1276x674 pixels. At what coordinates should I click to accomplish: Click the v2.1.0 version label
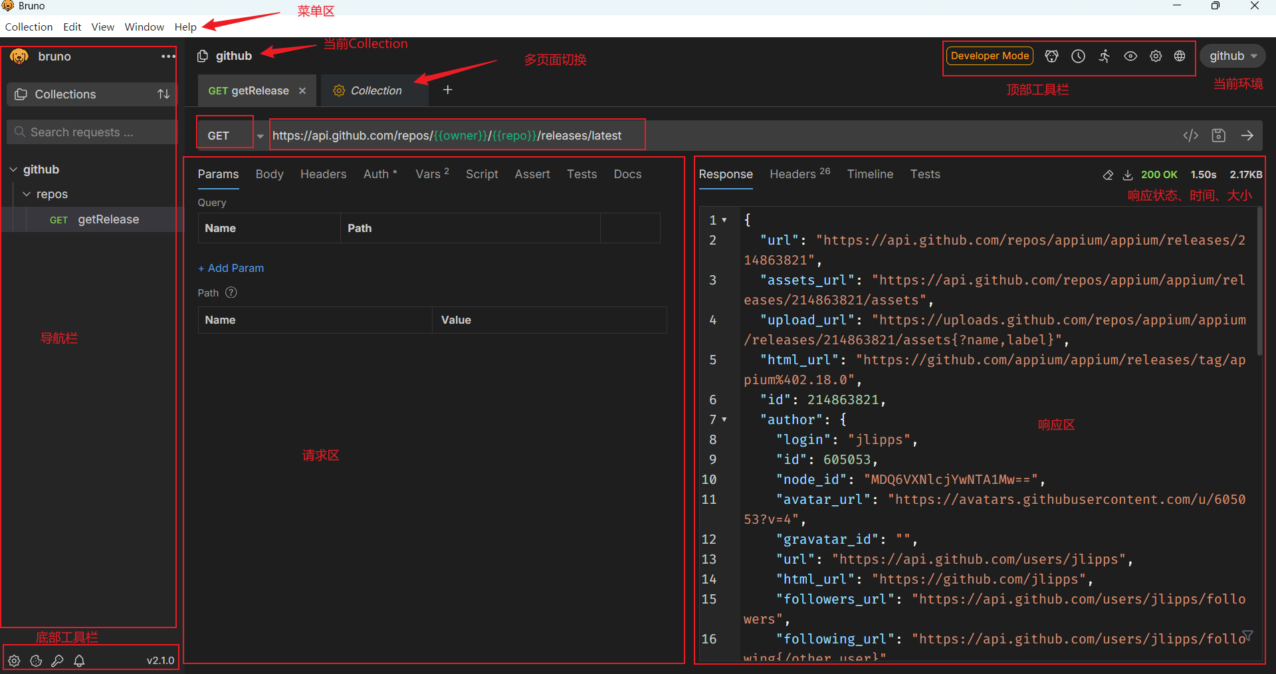(x=160, y=661)
